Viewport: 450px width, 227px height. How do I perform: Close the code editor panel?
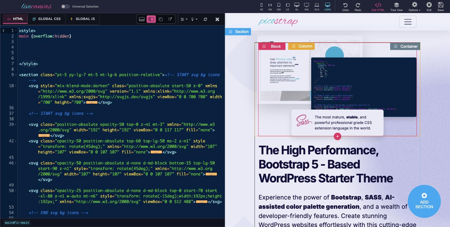(x=217, y=19)
